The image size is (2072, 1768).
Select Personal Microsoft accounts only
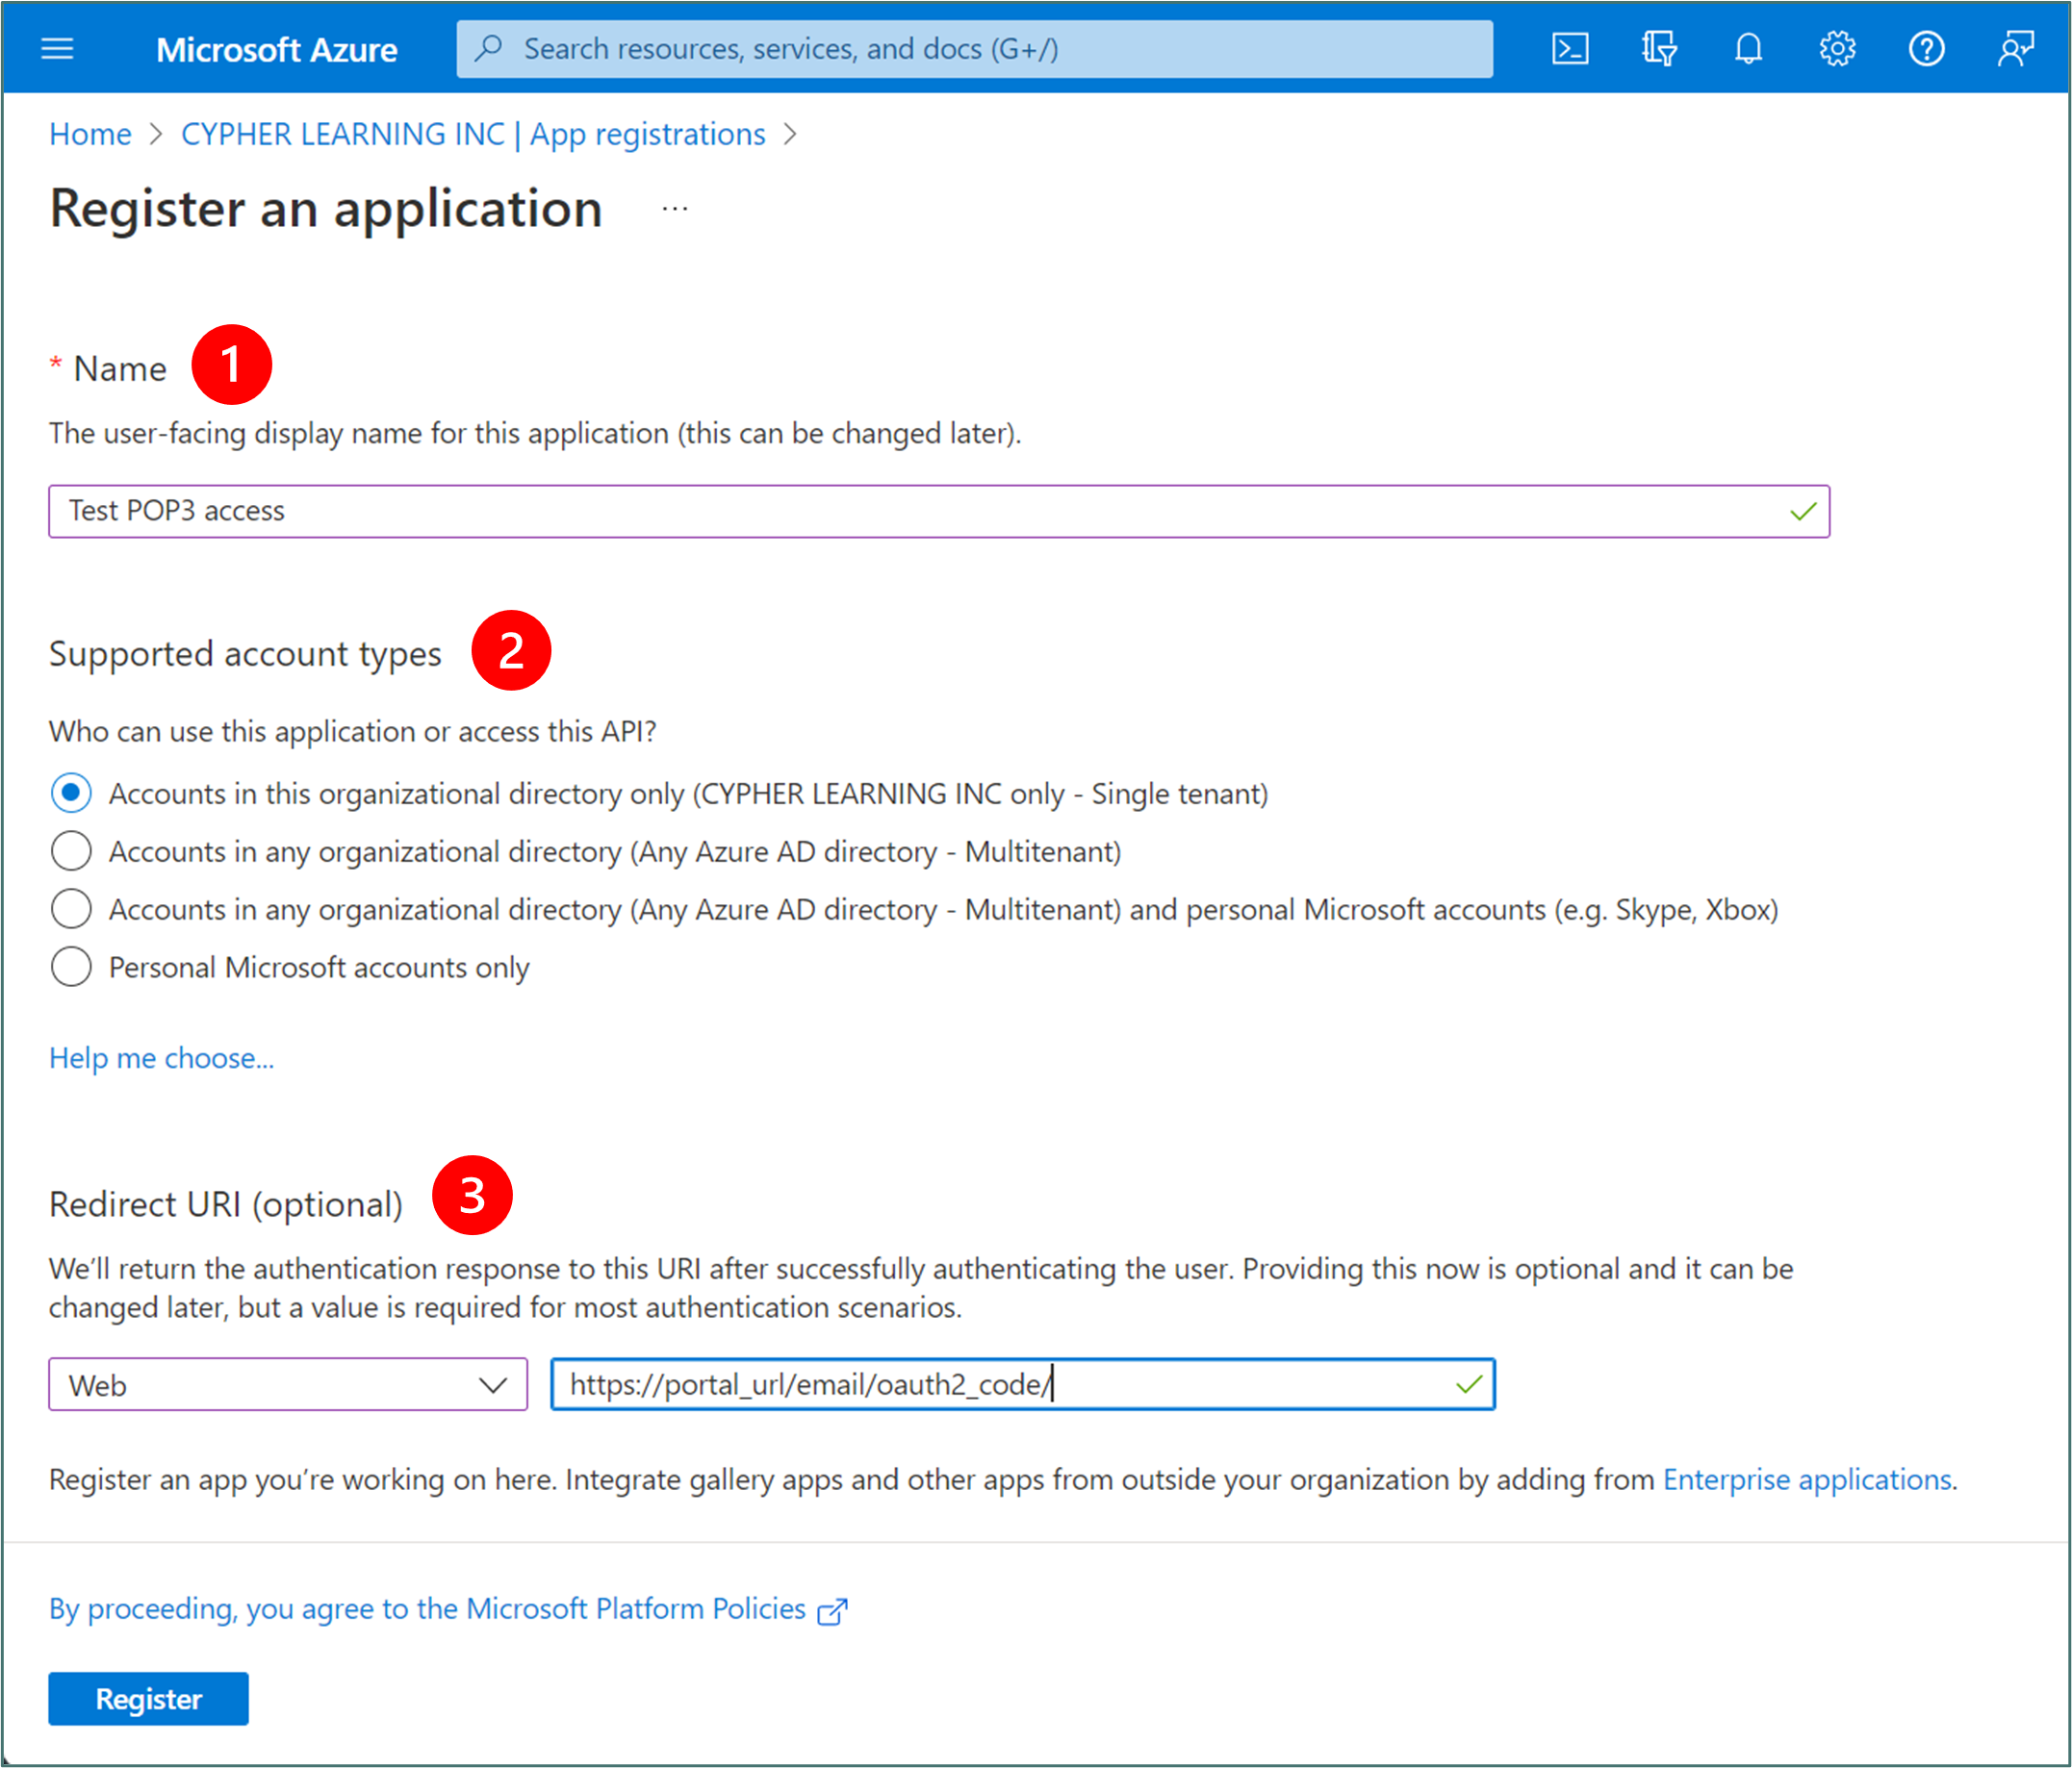(x=71, y=968)
